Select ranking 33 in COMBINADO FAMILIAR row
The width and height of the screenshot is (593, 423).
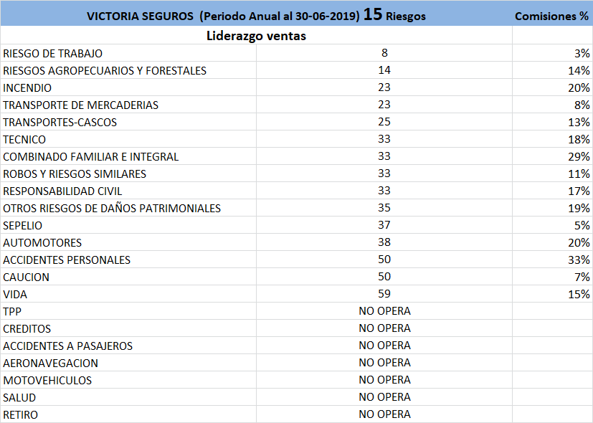coord(384,156)
